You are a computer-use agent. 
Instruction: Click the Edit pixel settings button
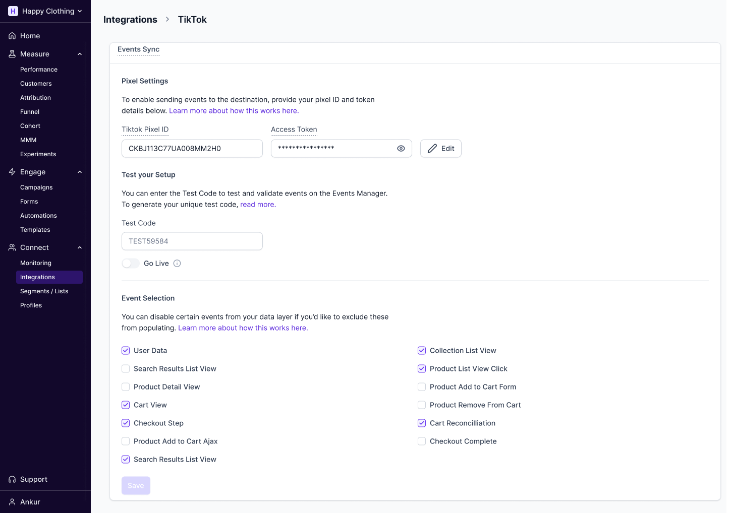click(440, 149)
